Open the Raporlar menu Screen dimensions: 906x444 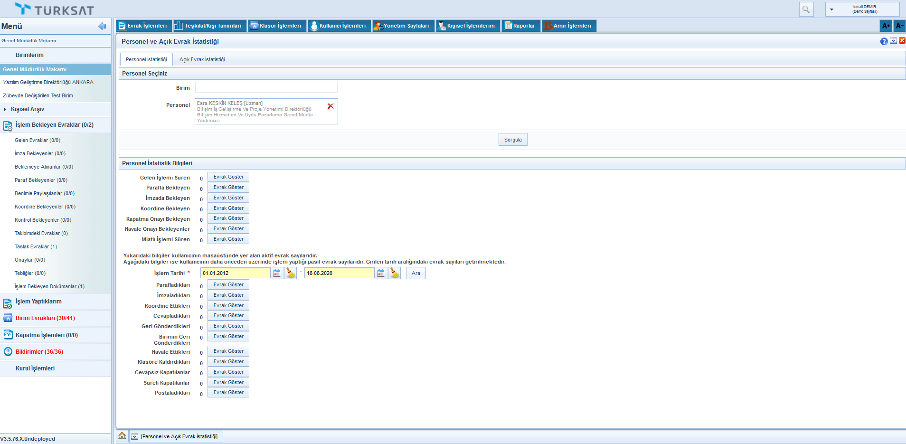pyautogui.click(x=520, y=26)
